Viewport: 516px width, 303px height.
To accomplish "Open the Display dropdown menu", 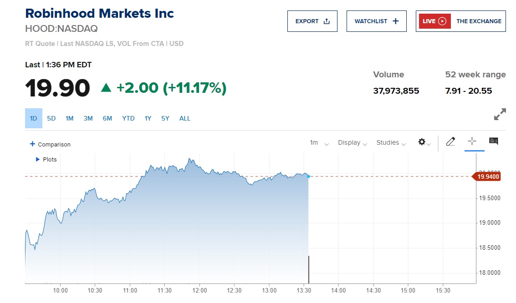I will (x=352, y=143).
